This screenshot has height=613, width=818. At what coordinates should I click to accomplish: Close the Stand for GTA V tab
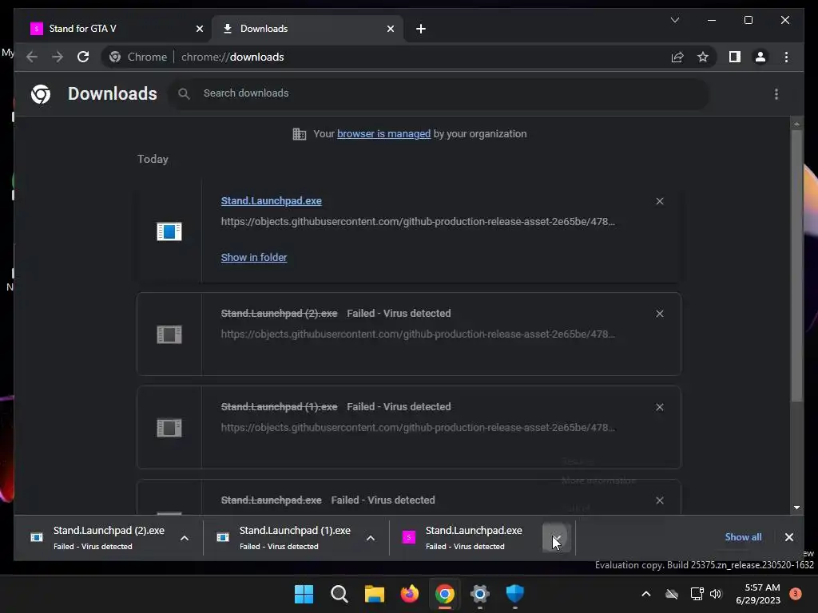199,29
